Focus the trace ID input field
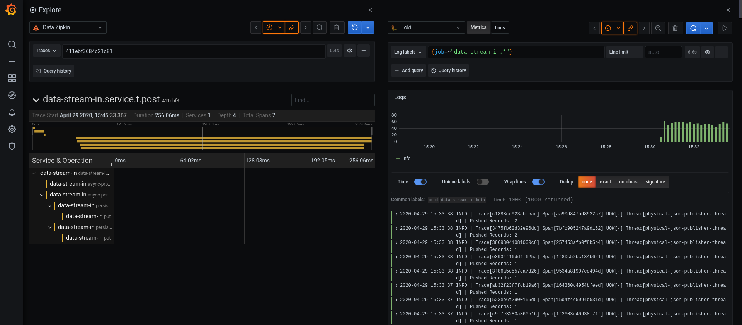742x325 pixels. (194, 51)
